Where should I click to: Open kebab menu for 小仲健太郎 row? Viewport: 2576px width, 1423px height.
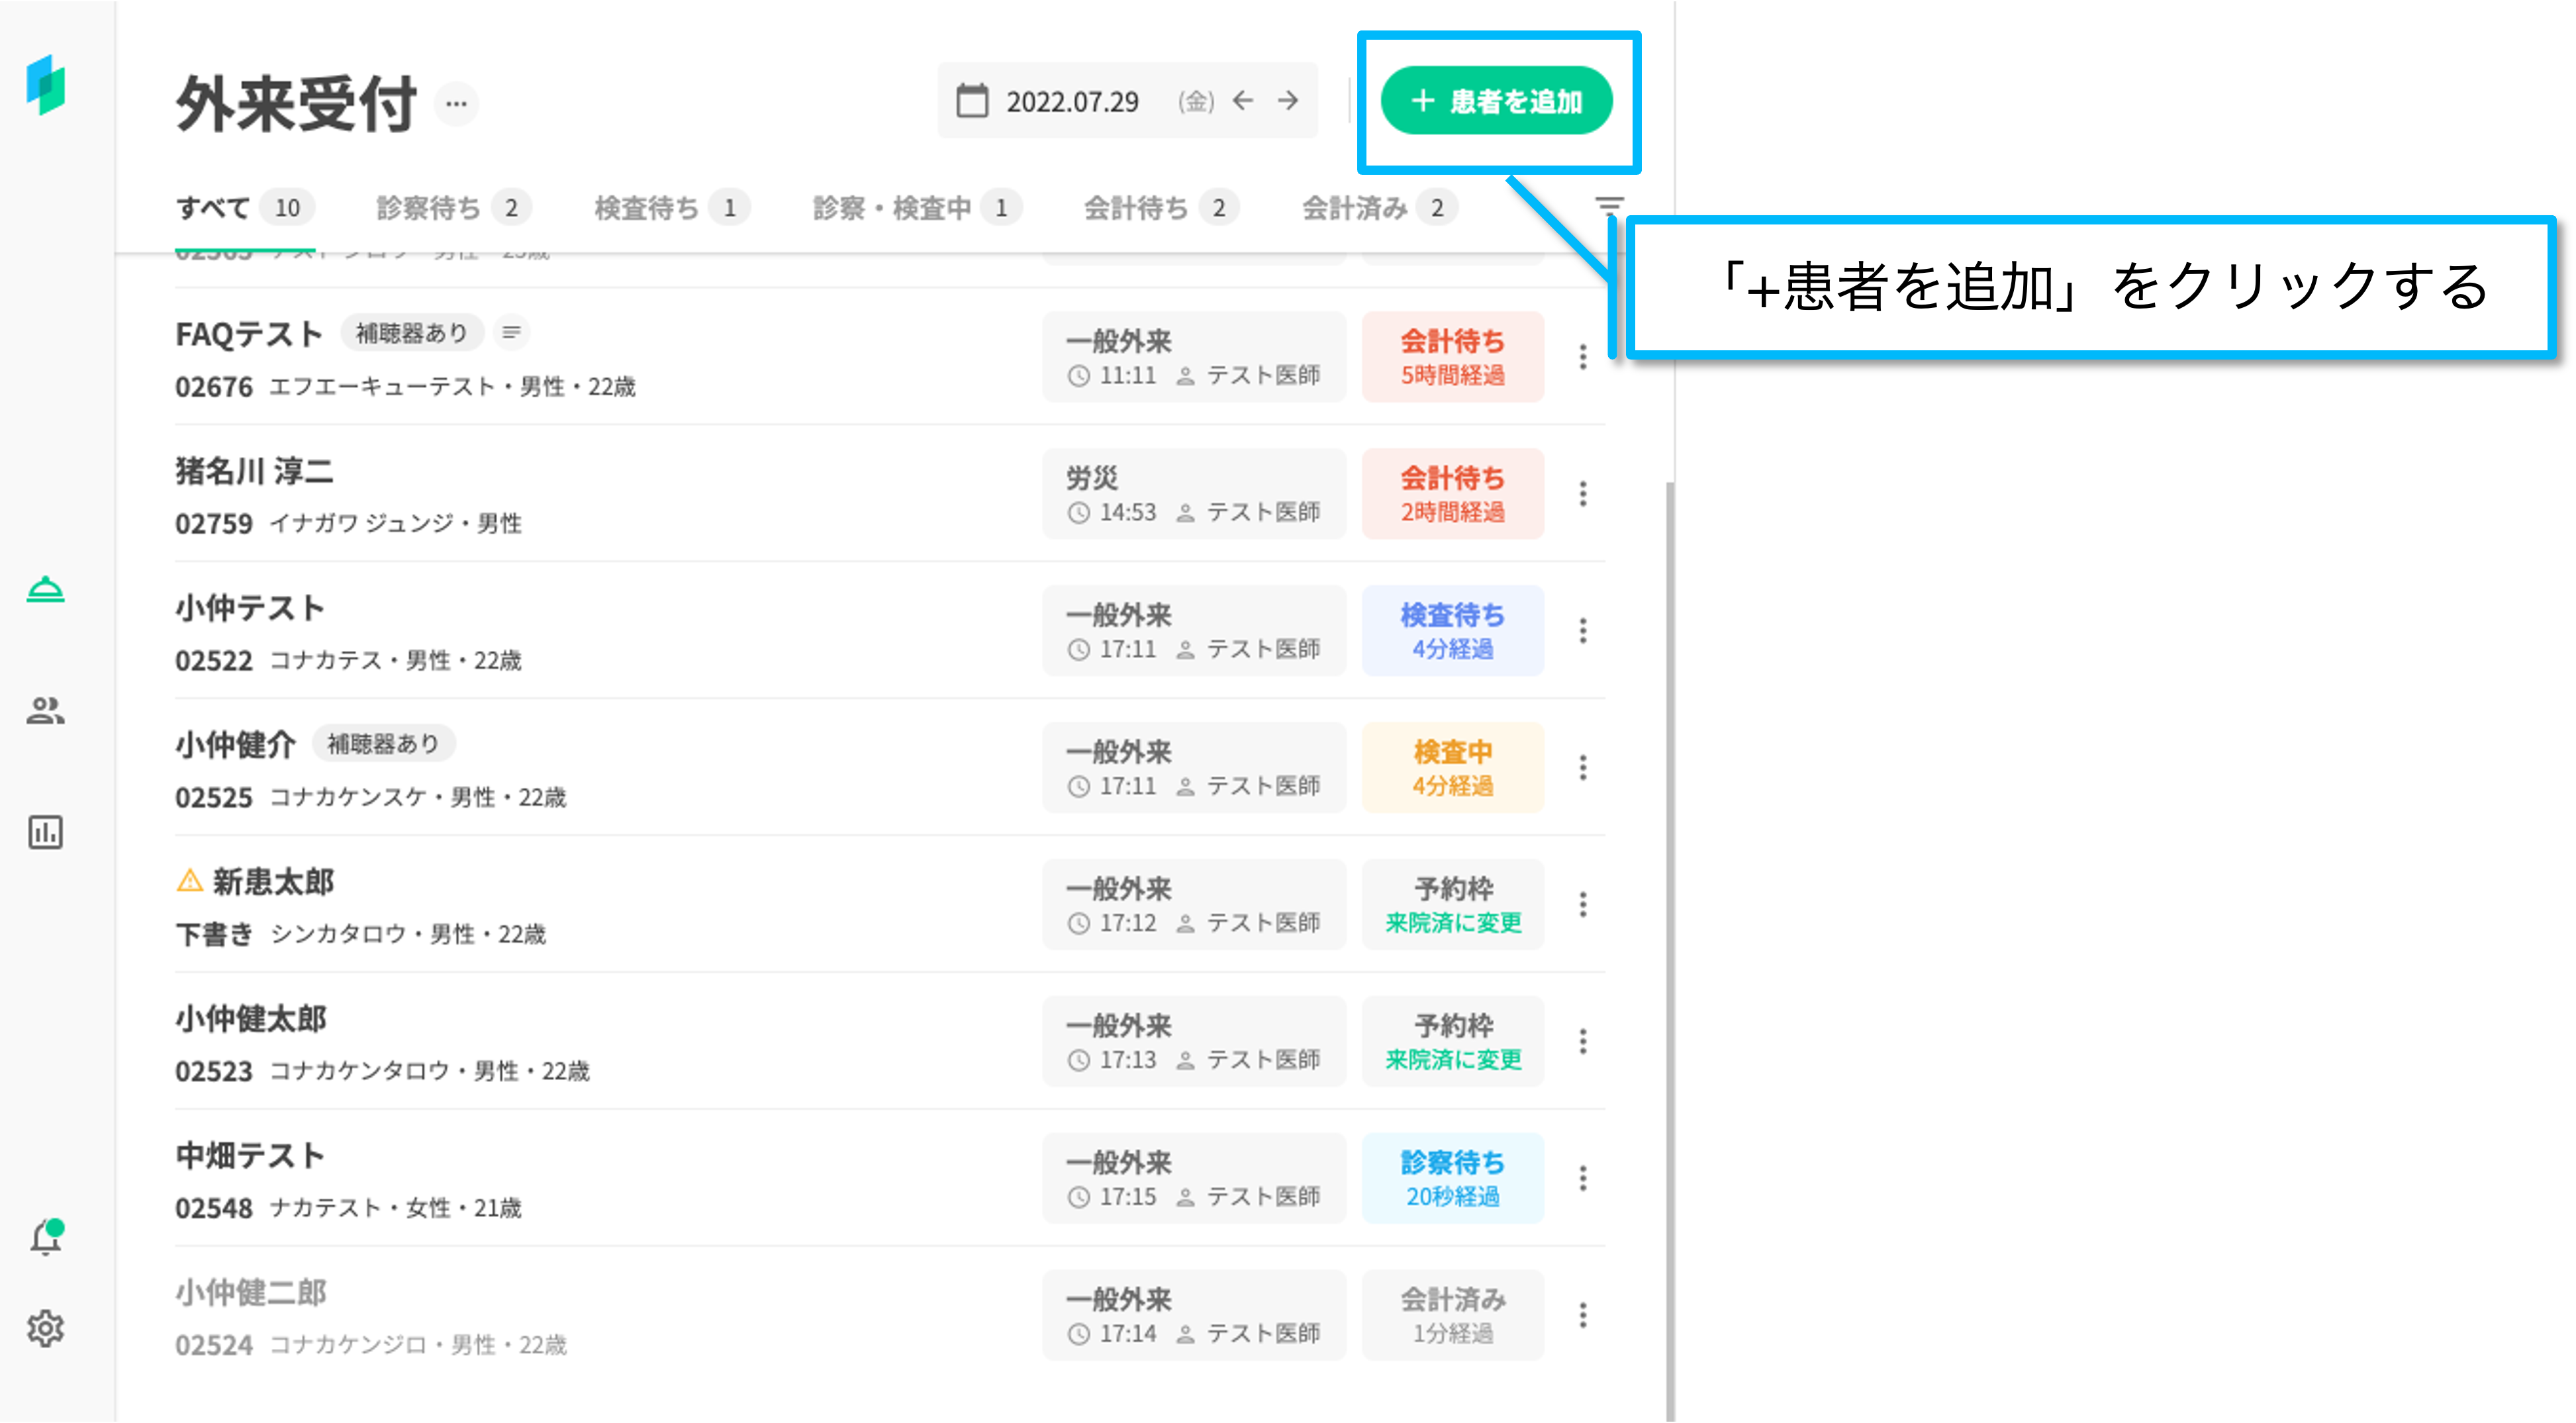[1583, 1042]
